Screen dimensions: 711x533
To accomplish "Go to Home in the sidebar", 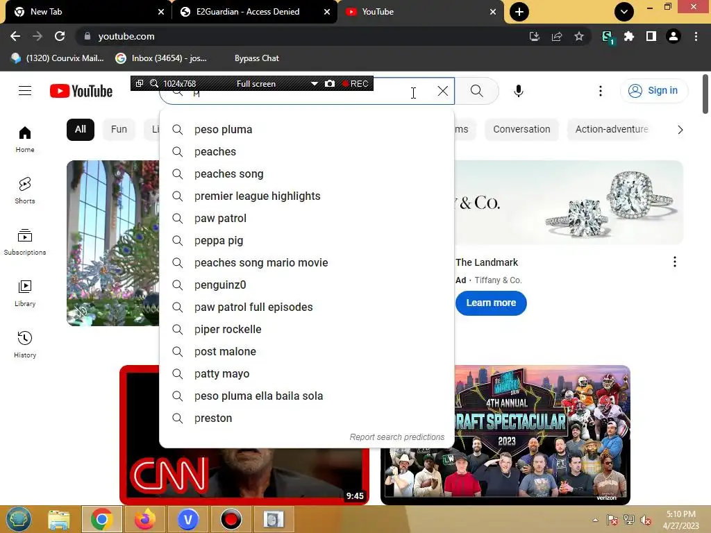I will pos(25,139).
